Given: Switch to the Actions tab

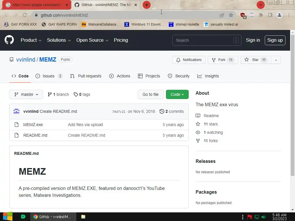Looking at the screenshot, I should point(120,76).
